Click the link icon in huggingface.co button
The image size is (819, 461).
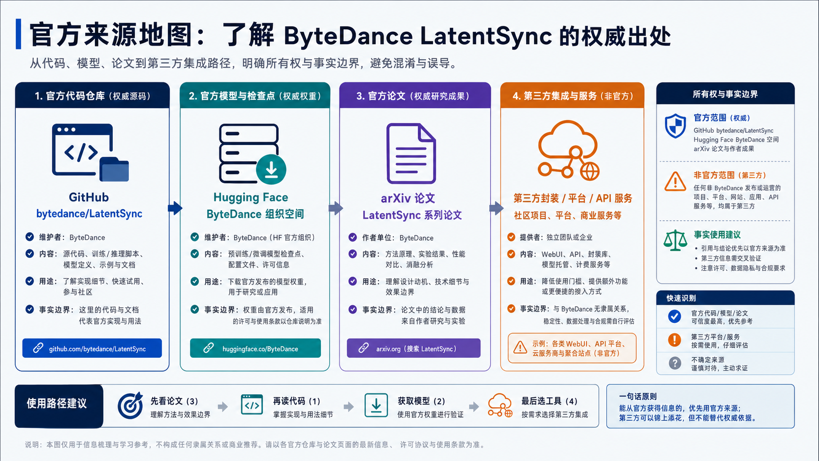coord(208,348)
